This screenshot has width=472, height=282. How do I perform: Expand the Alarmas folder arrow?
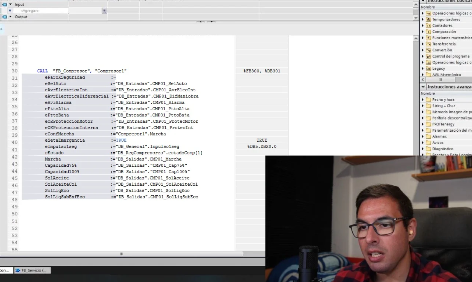[x=423, y=136]
